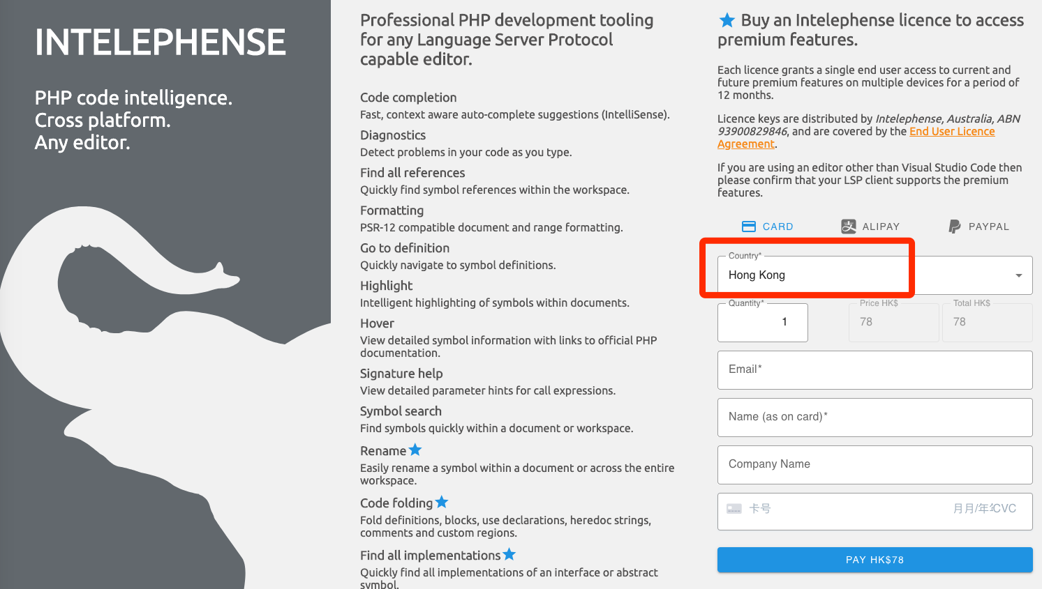Click the Name (as on card) field
The height and width of the screenshot is (589, 1042).
click(874, 418)
